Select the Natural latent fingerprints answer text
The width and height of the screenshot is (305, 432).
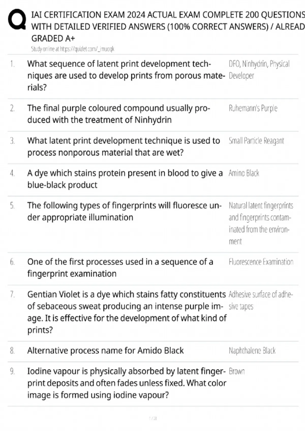[261, 223]
